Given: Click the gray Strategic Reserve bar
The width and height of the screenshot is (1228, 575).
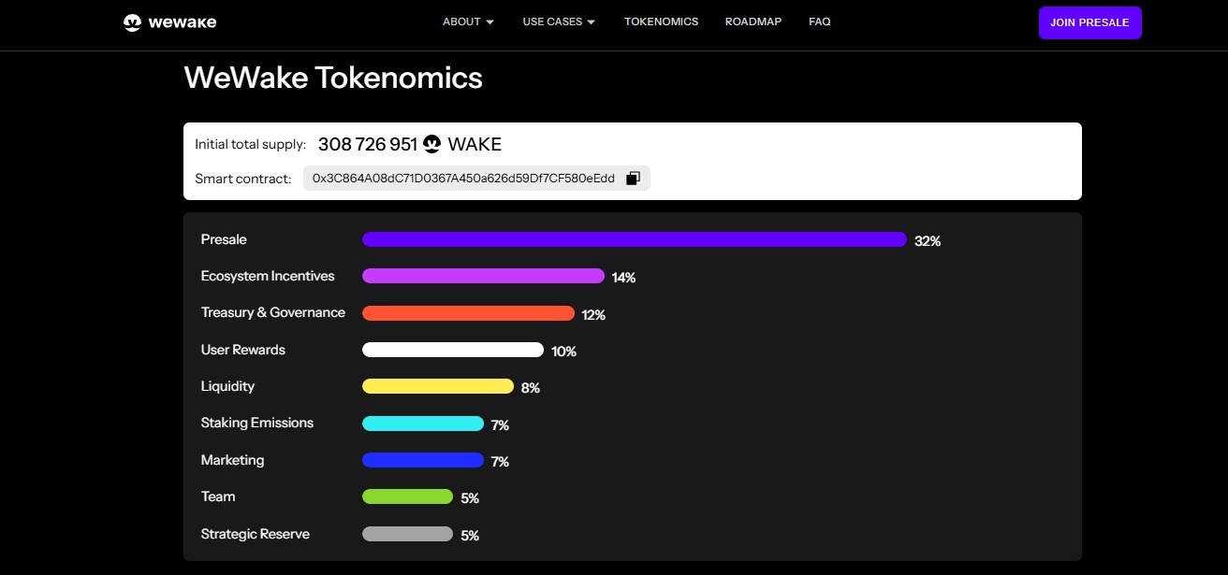Looking at the screenshot, I should pyautogui.click(x=406, y=533).
